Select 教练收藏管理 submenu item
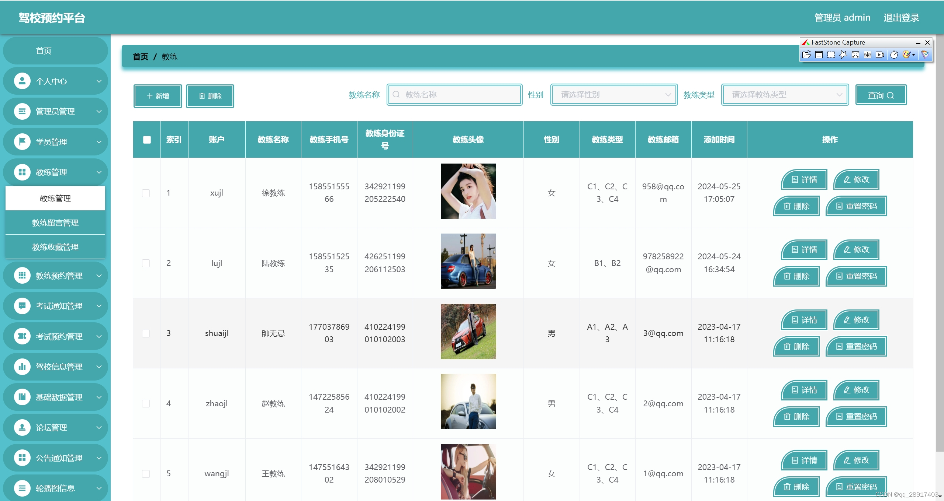This screenshot has height=501, width=944. (x=55, y=247)
